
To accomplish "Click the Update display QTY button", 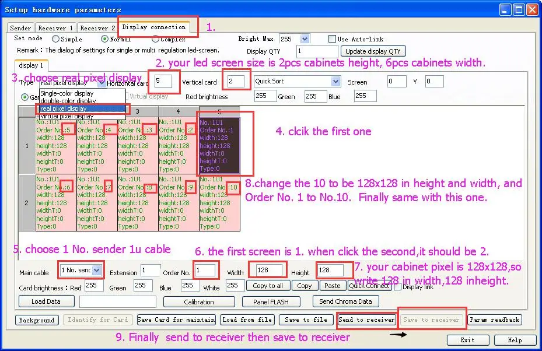I will coord(372,51).
